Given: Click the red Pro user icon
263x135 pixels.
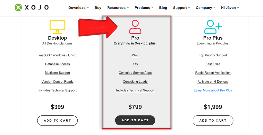Looking at the screenshot, I should (x=135, y=27).
